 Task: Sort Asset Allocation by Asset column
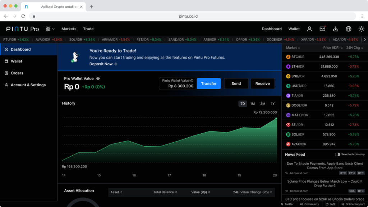pos(116,192)
